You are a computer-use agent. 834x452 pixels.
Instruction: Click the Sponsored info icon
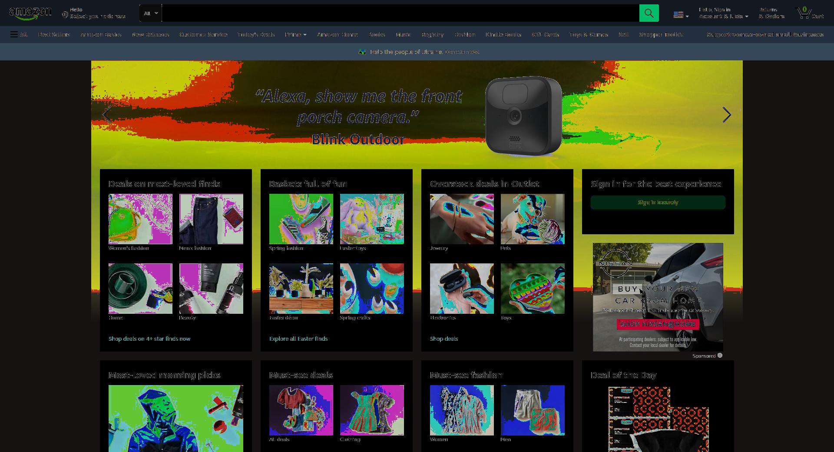[x=720, y=356]
